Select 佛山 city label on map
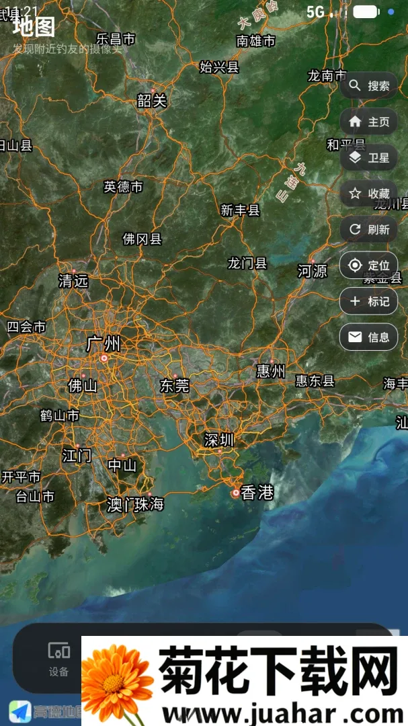The image size is (408, 726). 83,386
